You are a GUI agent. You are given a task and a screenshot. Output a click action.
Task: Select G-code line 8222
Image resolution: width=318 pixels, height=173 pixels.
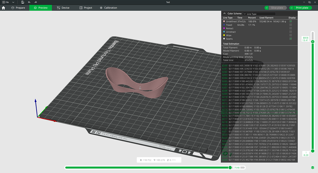pos(259,135)
